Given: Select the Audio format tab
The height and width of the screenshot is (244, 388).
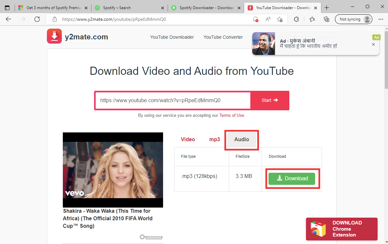Looking at the screenshot, I should coord(242,140).
